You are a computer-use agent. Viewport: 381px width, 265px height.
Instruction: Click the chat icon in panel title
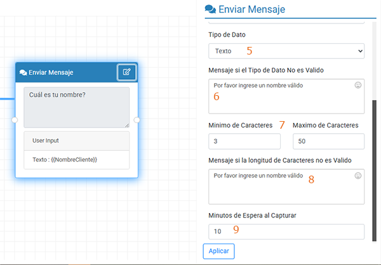tap(210, 10)
